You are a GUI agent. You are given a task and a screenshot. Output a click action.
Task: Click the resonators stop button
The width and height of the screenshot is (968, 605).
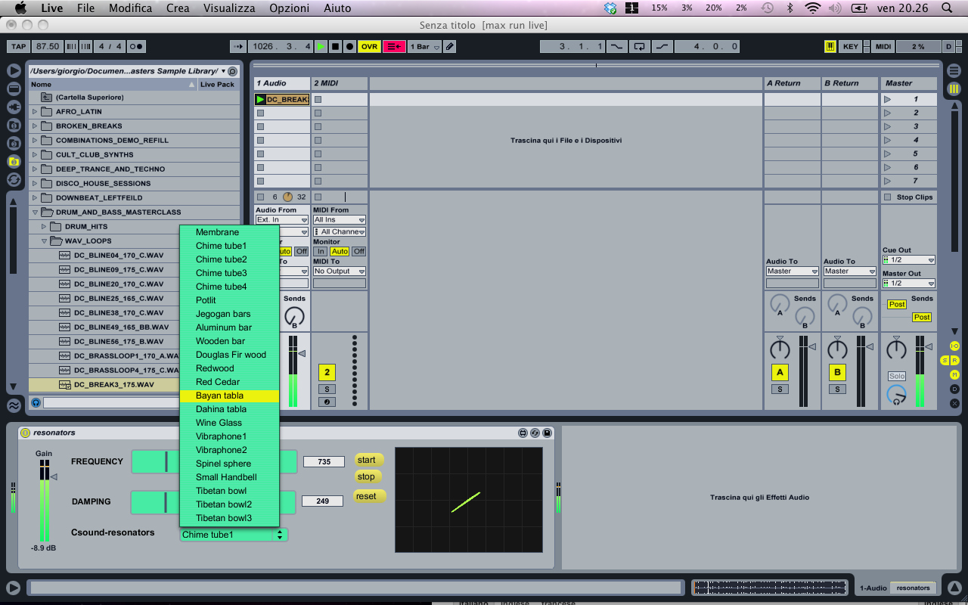pos(368,476)
